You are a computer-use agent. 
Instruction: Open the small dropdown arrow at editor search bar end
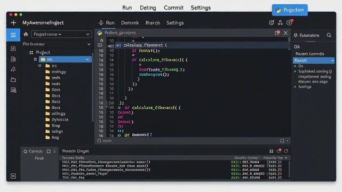[288, 141]
